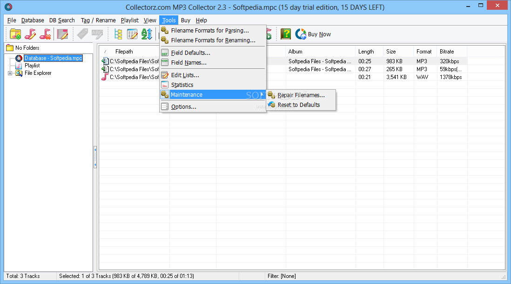Select the 983 KB size cell
511x284 pixels.
click(394, 61)
